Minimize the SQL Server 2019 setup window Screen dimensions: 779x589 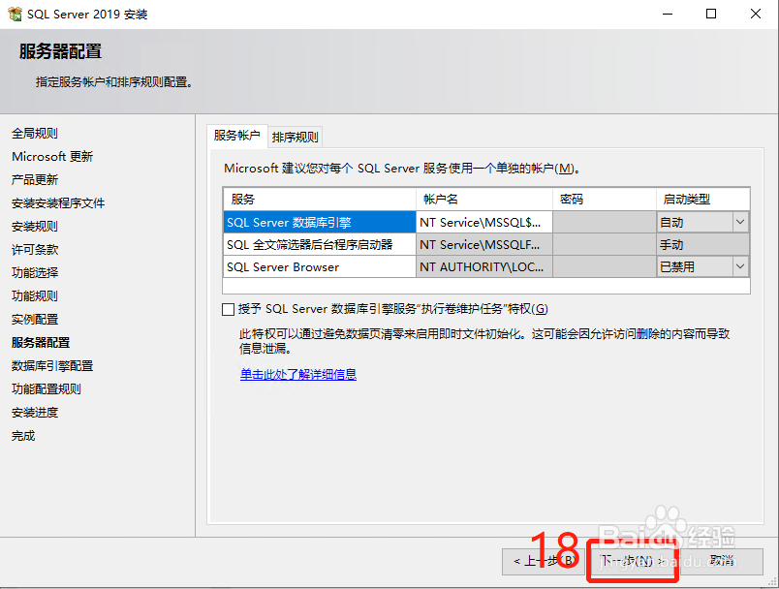[x=668, y=14]
